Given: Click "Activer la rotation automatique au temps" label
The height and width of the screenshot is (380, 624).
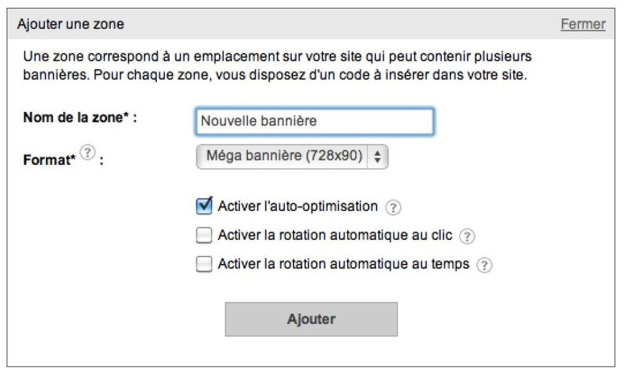Looking at the screenshot, I should [x=343, y=264].
